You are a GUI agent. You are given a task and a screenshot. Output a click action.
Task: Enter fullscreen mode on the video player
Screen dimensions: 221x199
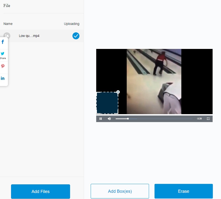click(208, 119)
